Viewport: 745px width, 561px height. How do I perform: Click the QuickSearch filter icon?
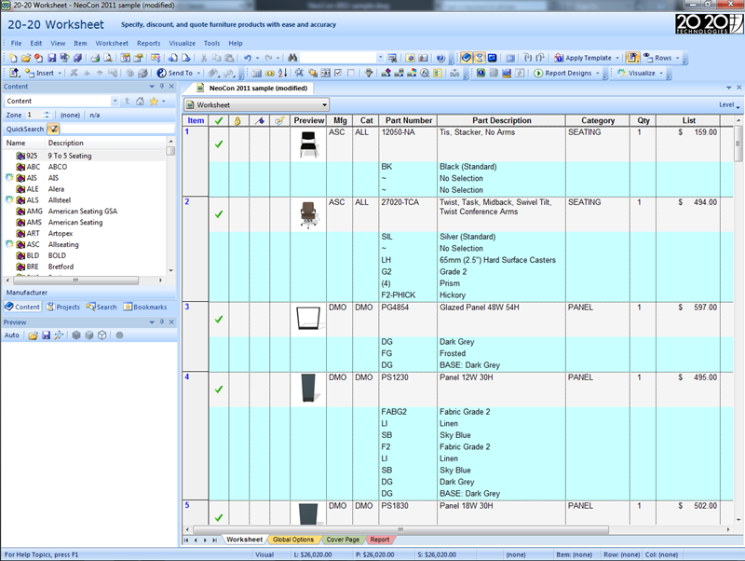tap(54, 129)
